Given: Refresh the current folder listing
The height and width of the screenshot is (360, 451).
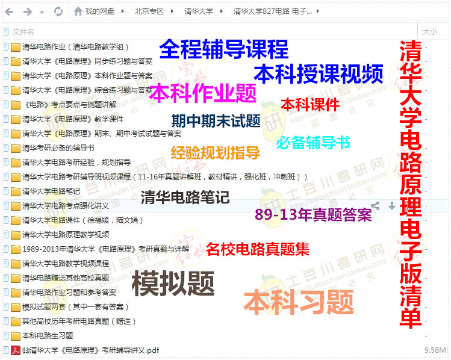Looking at the screenshot, I should click(58, 11).
